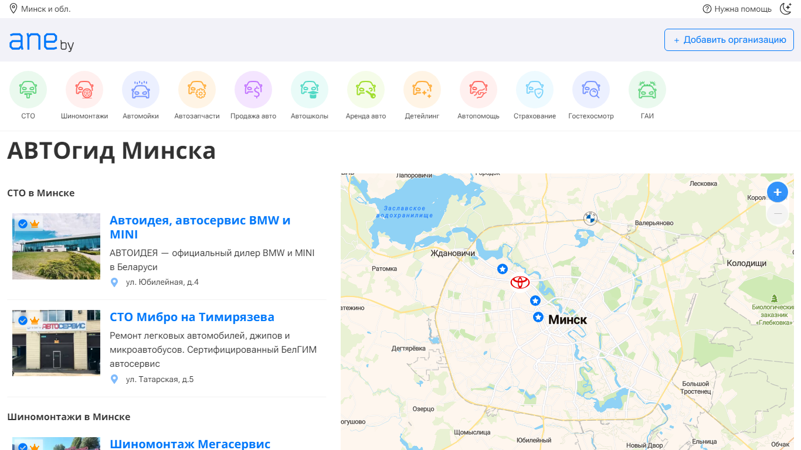
Task: Click the Заславское водохранилище map label
Action: 405,212
